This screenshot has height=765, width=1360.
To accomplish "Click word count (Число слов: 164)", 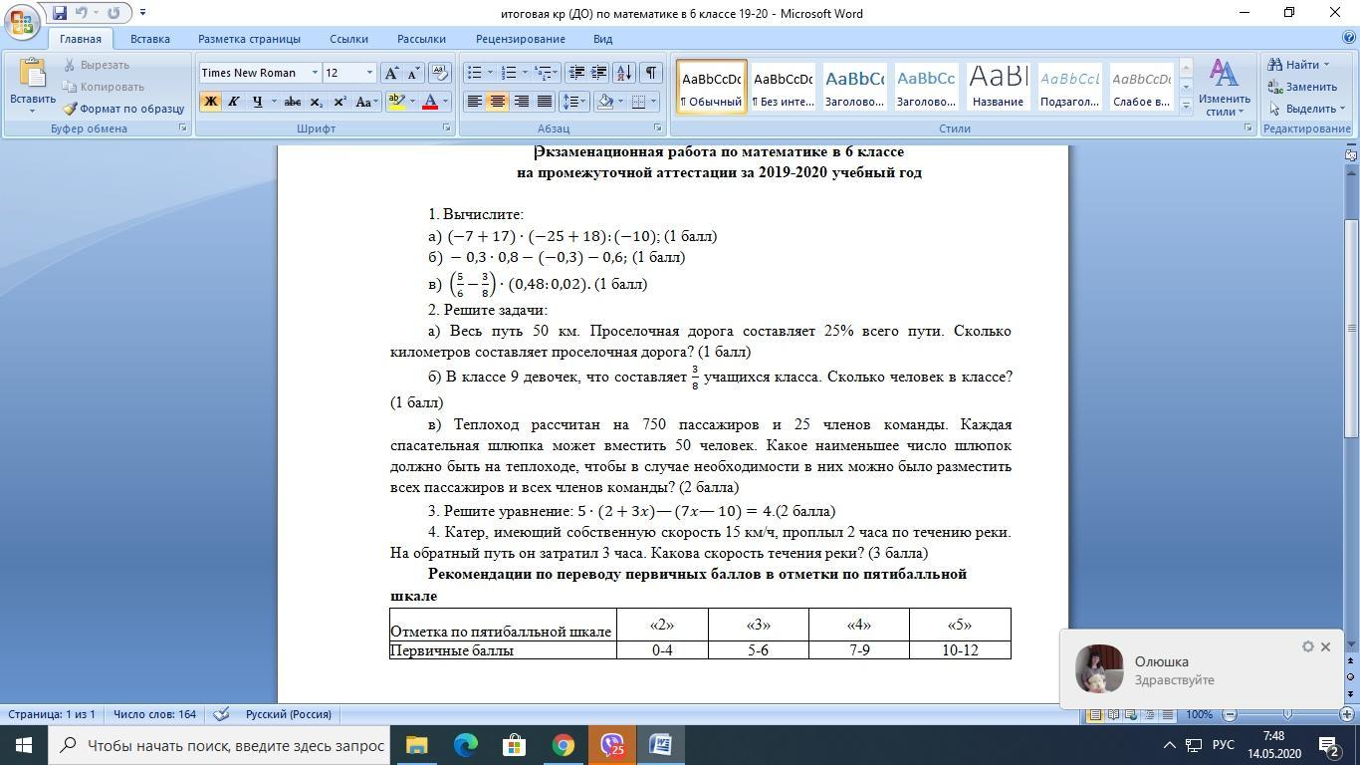I will coord(154,714).
